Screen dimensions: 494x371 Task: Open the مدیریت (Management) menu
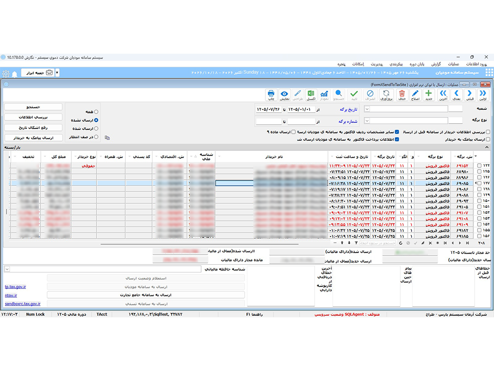pyautogui.click(x=377, y=64)
